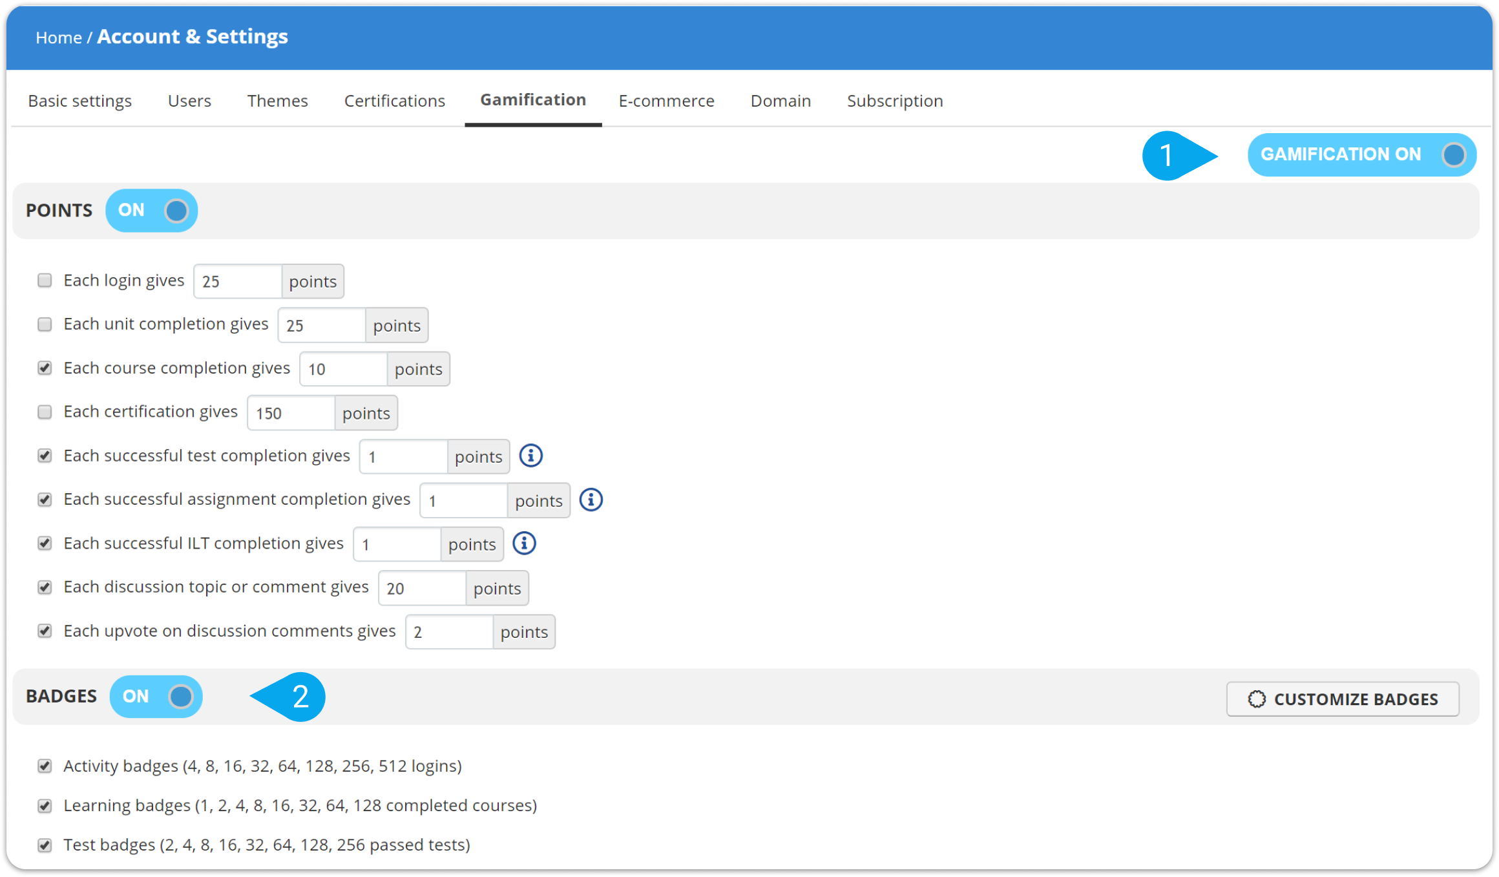Turn off the Gamification On toggle
The height and width of the screenshot is (877, 1499).
(1361, 154)
